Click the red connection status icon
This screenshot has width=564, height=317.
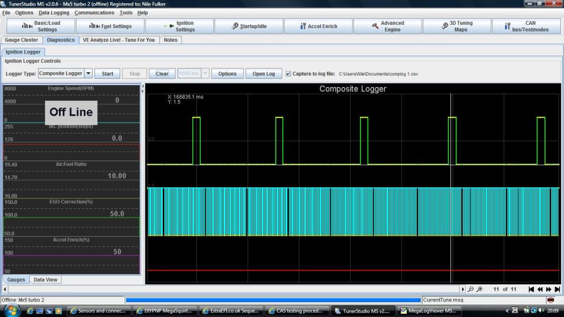click(x=551, y=300)
